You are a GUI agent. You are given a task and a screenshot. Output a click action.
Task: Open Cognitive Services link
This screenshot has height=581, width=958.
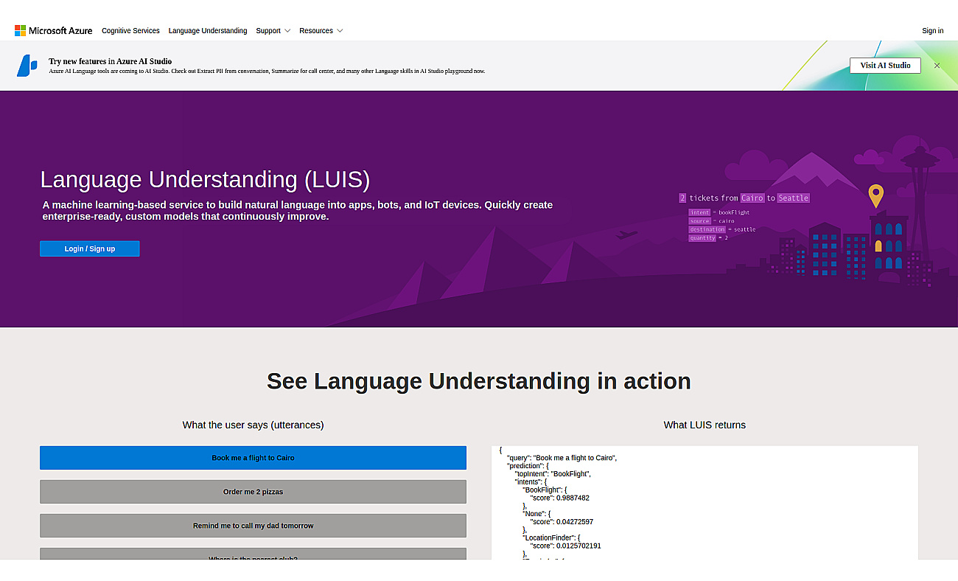130,31
